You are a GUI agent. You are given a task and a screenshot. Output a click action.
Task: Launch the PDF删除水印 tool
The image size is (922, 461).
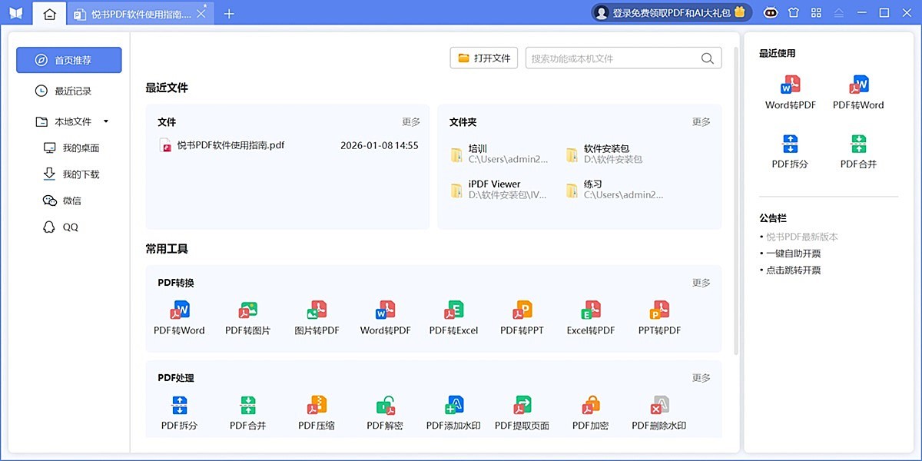click(x=657, y=410)
